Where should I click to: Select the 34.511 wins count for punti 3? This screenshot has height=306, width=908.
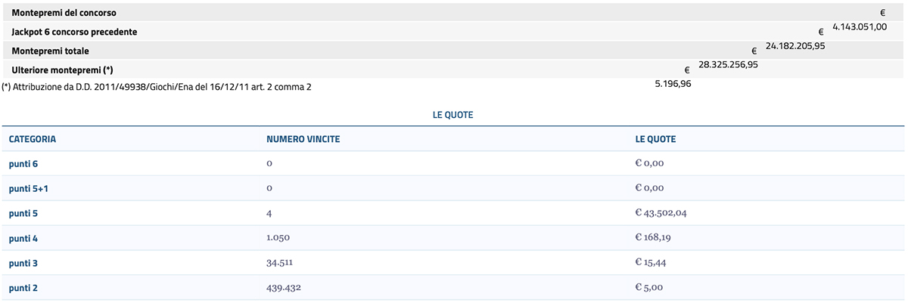click(280, 263)
